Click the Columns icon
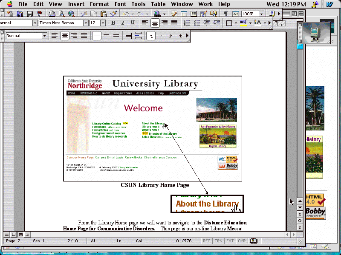The image size is (341, 255). click(194, 14)
